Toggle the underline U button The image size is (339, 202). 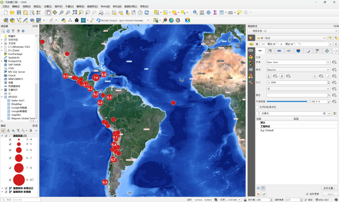[269, 76]
